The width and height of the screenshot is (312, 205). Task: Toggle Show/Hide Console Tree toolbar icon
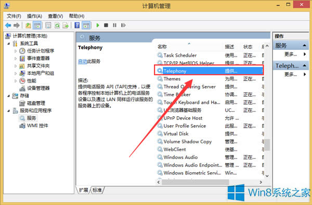click(37, 25)
